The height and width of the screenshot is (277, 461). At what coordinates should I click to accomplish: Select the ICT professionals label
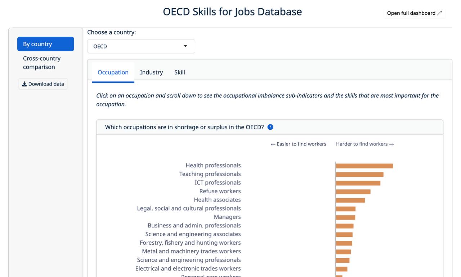[x=218, y=183]
